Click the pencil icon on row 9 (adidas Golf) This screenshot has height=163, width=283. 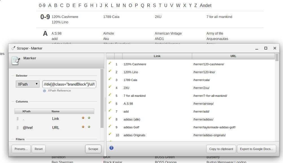point(110,126)
